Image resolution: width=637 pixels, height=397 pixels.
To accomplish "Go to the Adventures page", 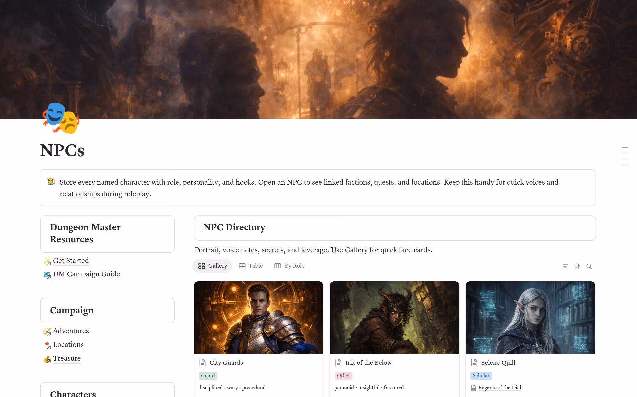I will pyautogui.click(x=71, y=331).
